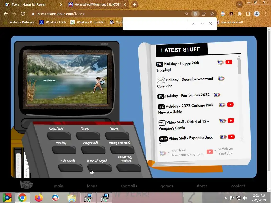
Task: Reload the homestarrunner.com page
Action: 23,14
